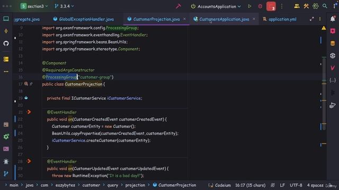This screenshot has height=190, width=339.
Task: Show more tool windows ellipsis
Action: [x=6, y=71]
